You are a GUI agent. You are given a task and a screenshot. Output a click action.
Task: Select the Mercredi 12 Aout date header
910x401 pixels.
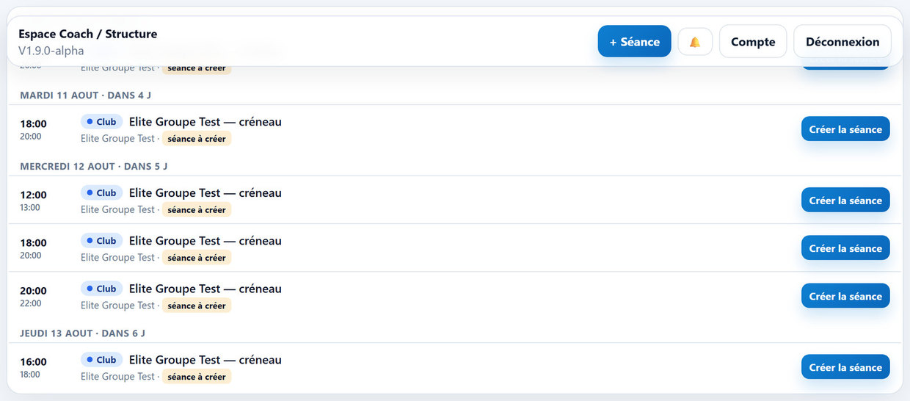pyautogui.click(x=94, y=166)
